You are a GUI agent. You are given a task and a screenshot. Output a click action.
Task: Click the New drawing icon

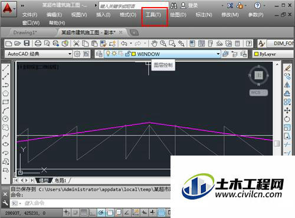pos(8,44)
